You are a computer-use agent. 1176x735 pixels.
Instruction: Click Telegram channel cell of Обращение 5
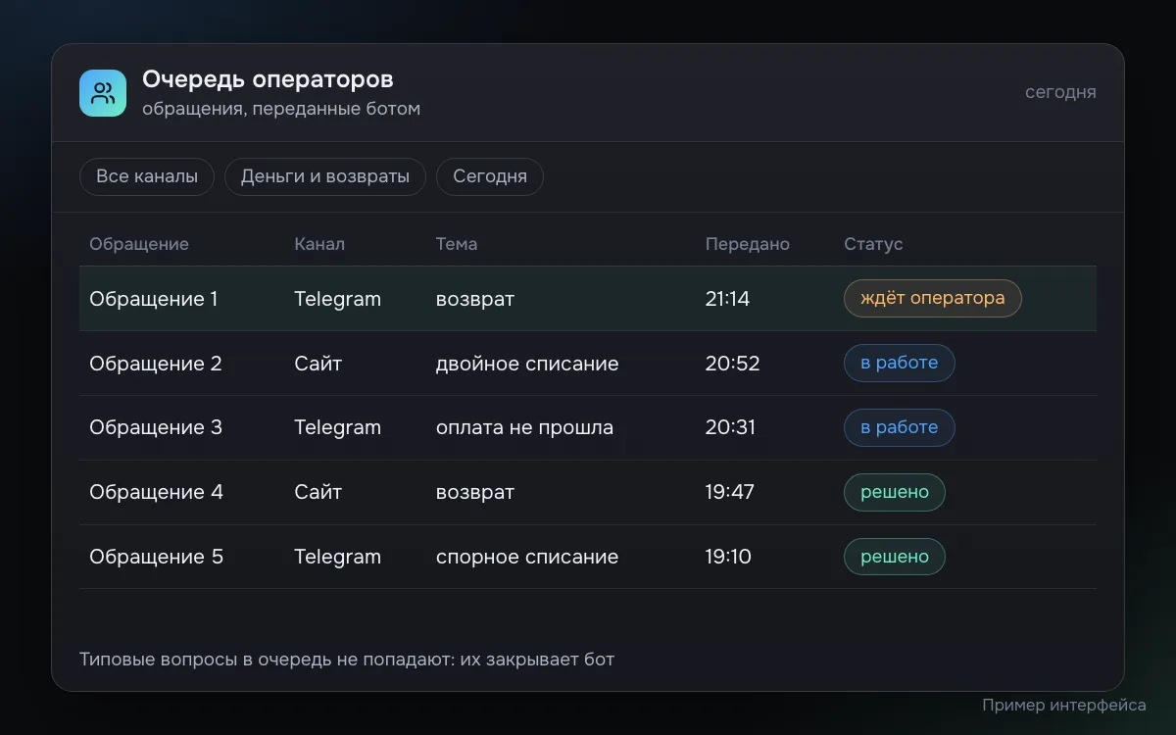point(338,557)
